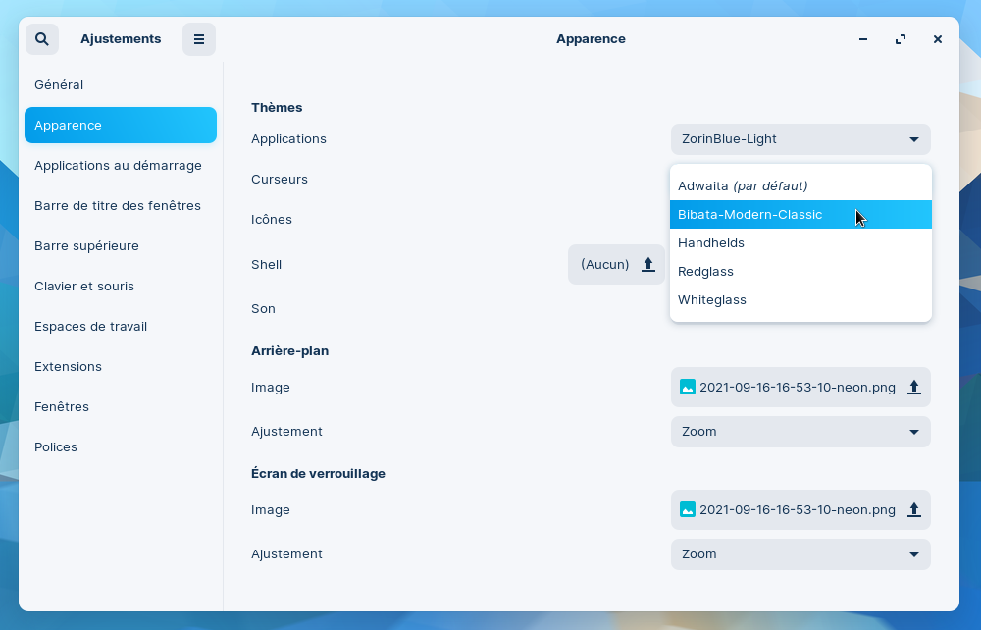This screenshot has height=630, width=981.
Task: Open the hamburger menu button
Action: pos(199,39)
